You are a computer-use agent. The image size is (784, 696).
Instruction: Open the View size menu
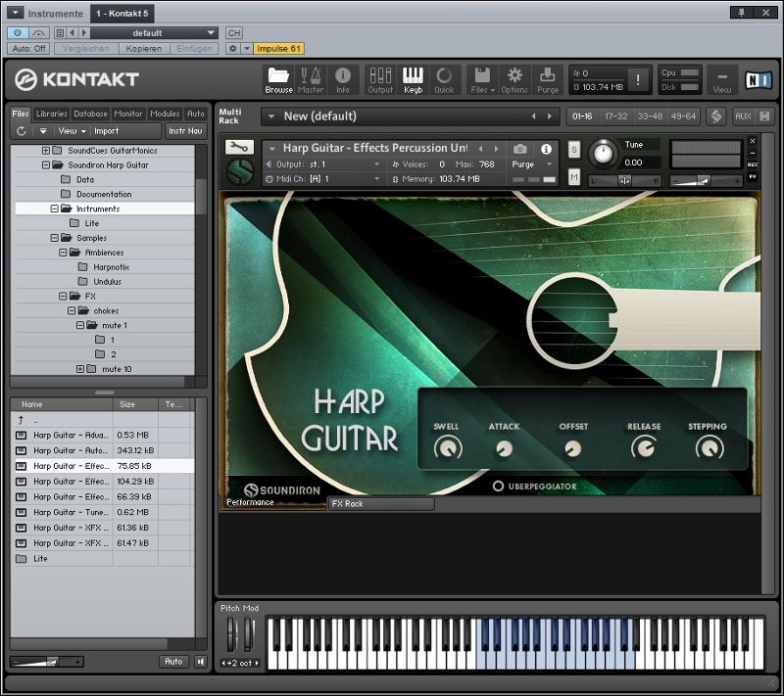pyautogui.click(x=722, y=80)
